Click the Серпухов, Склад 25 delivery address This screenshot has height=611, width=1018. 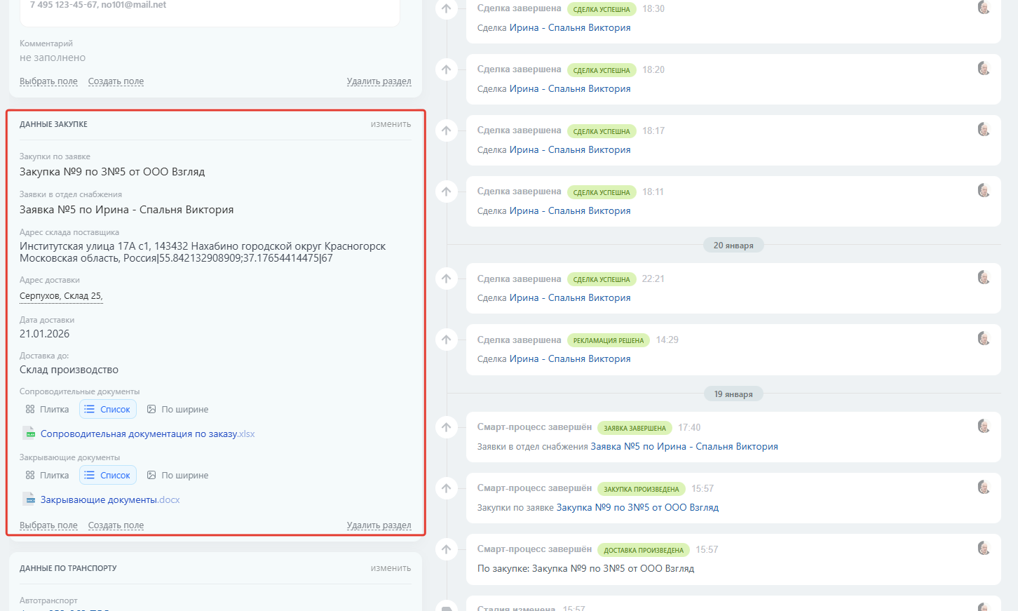(61, 296)
